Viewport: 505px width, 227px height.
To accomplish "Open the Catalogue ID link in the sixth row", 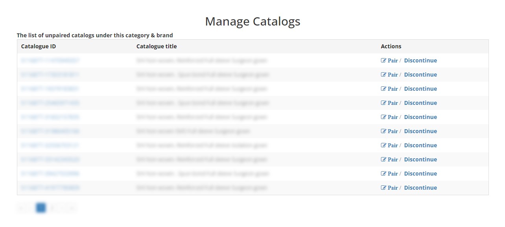I will [x=50, y=131].
